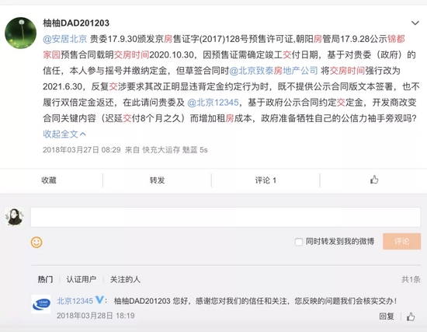Screen dimensions: 427x332
Task: Open the 北京12345 commenter avatar
Action: tap(41, 304)
